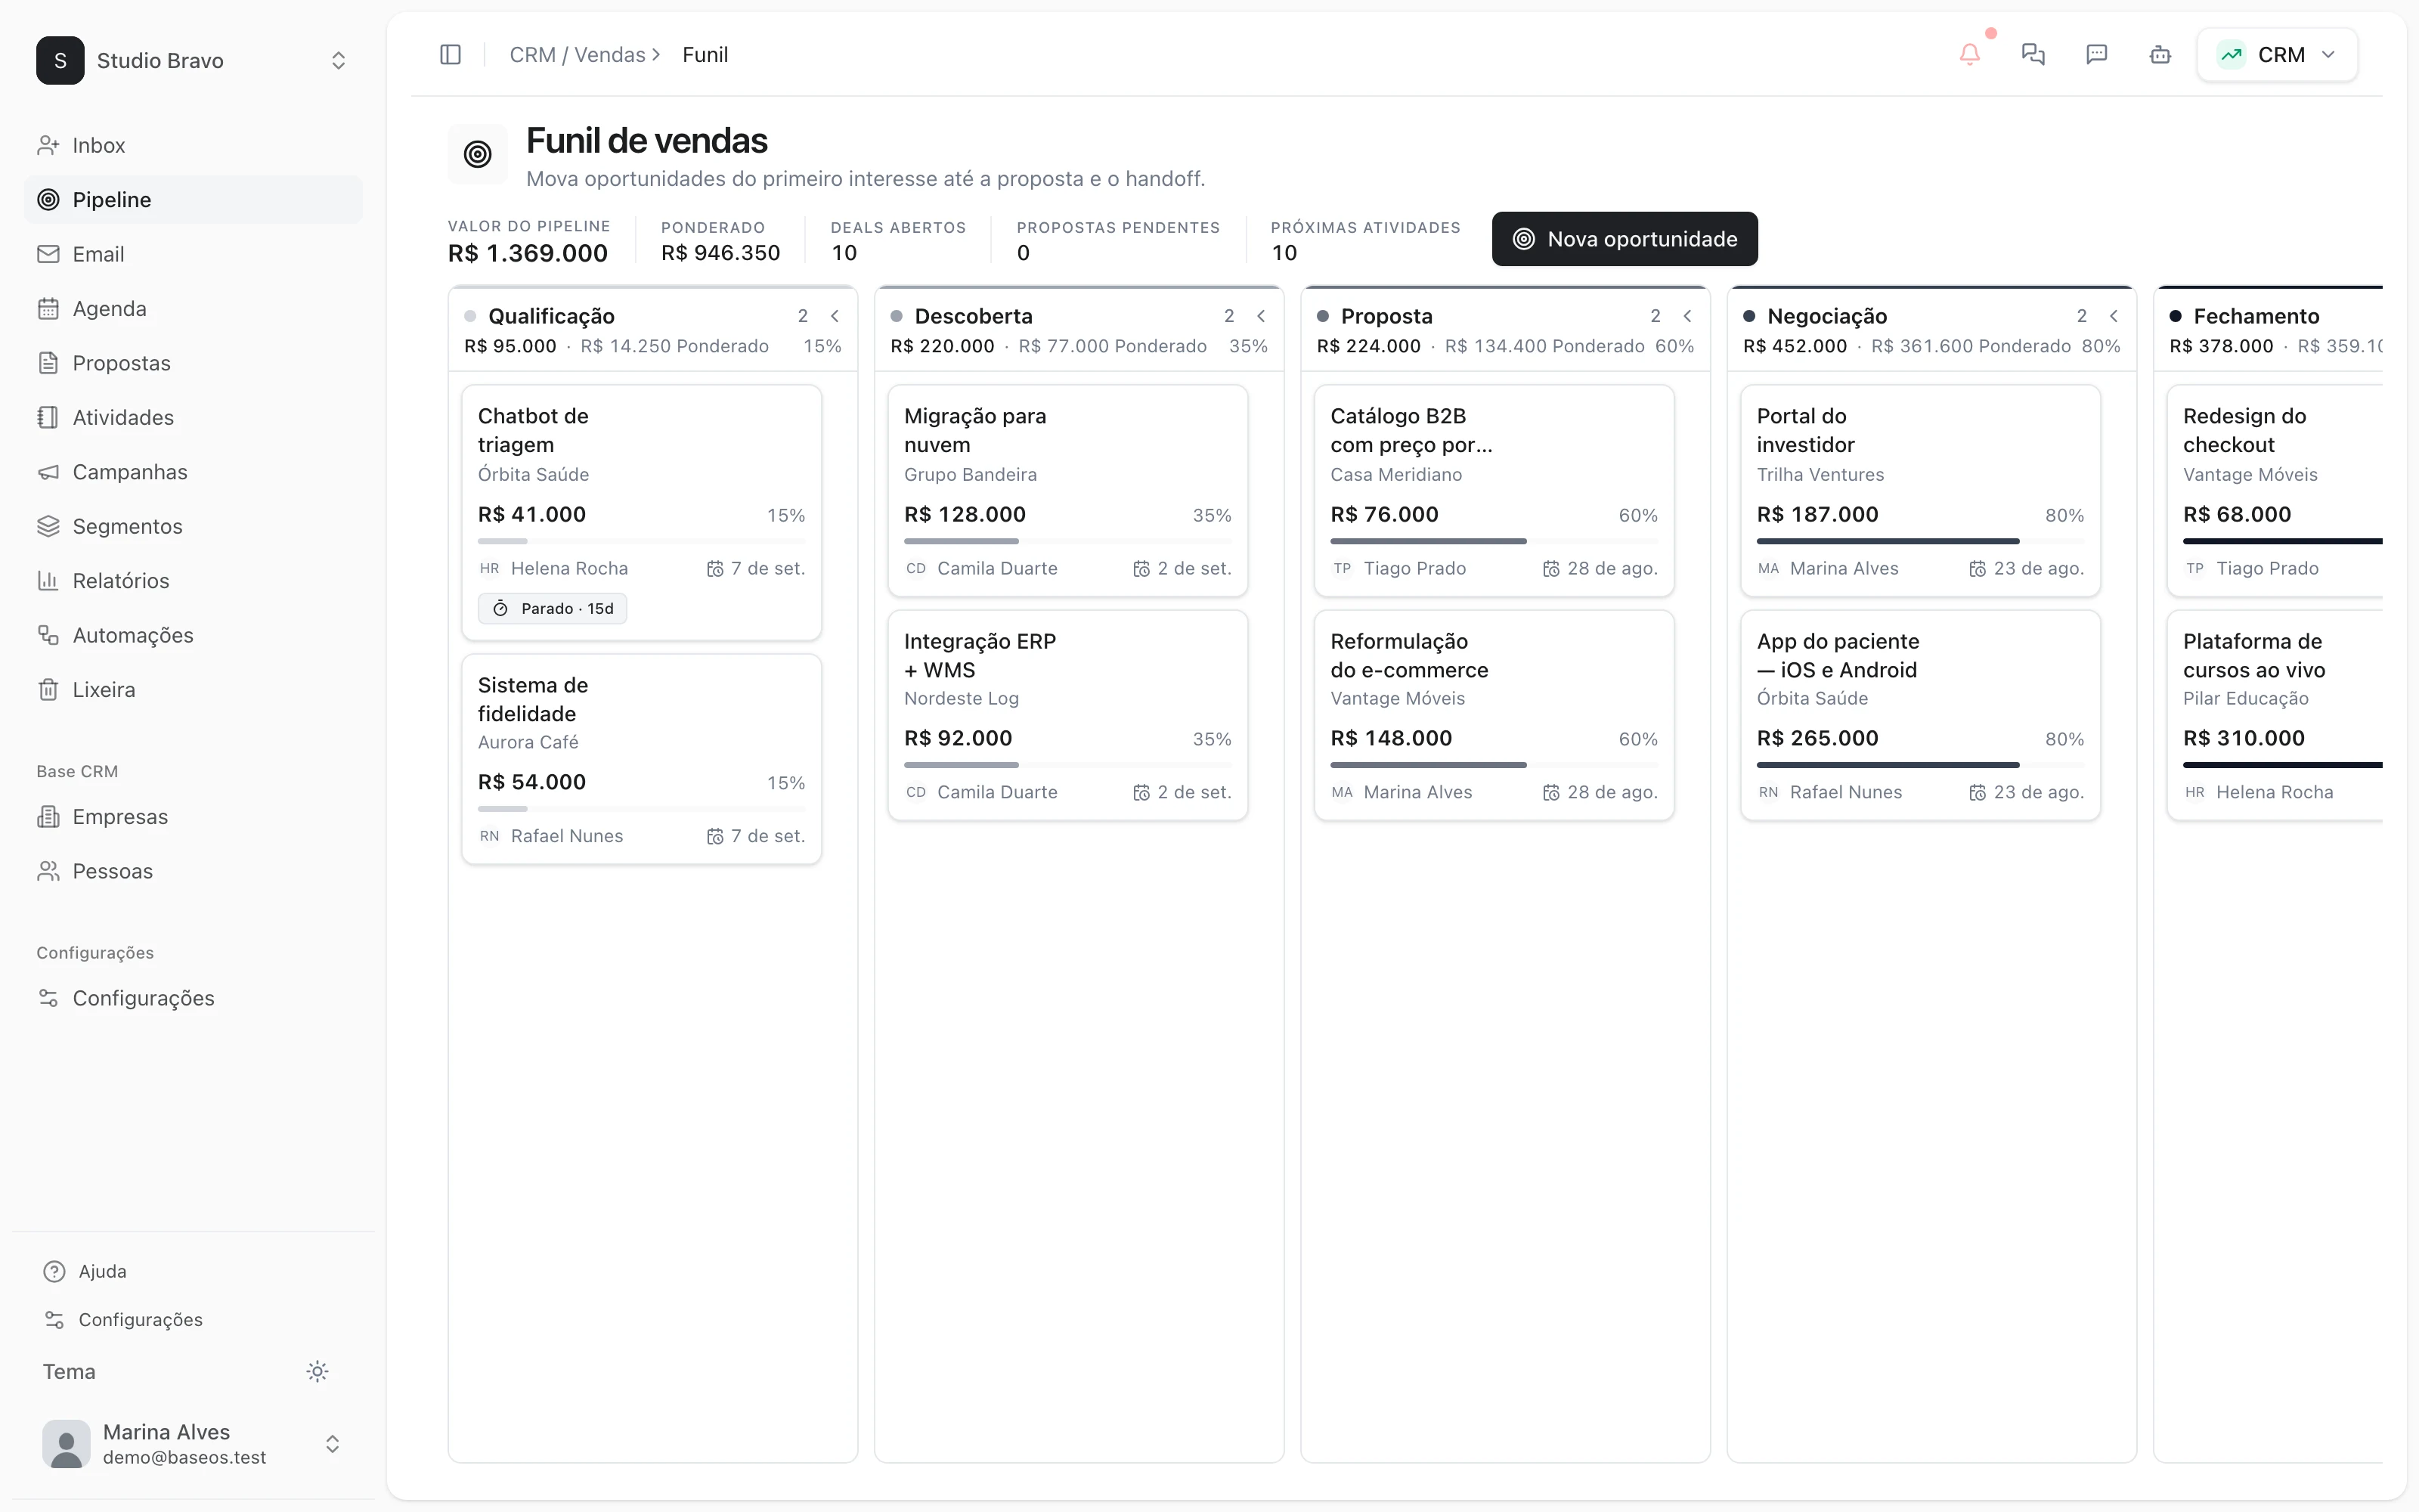The image size is (2419, 1512).
Task: Open Pessoas under Base CRM
Action: click(x=193, y=872)
